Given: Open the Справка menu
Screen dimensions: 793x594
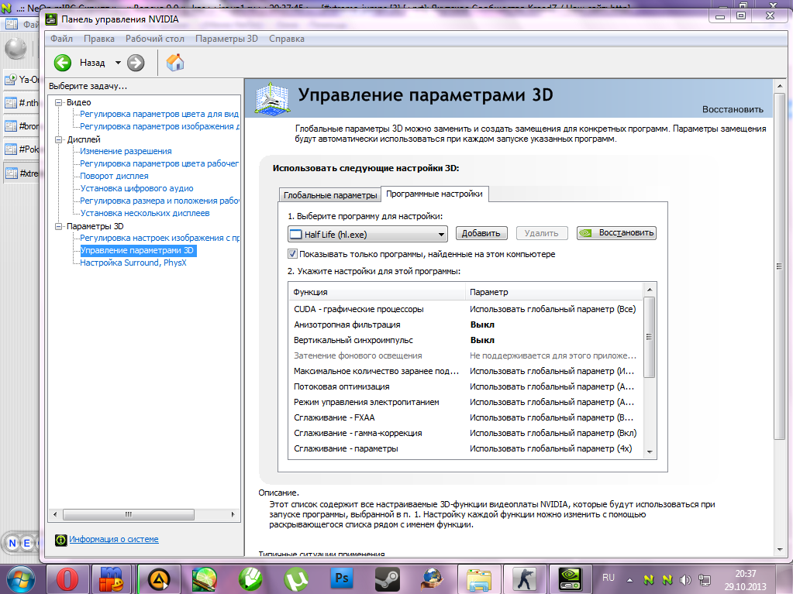Looking at the screenshot, I should pos(287,39).
